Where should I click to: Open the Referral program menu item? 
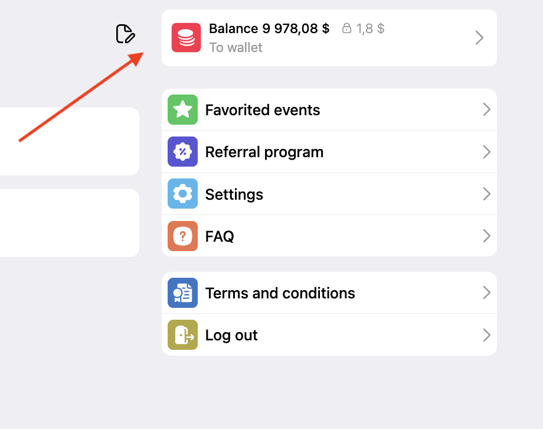264,152
